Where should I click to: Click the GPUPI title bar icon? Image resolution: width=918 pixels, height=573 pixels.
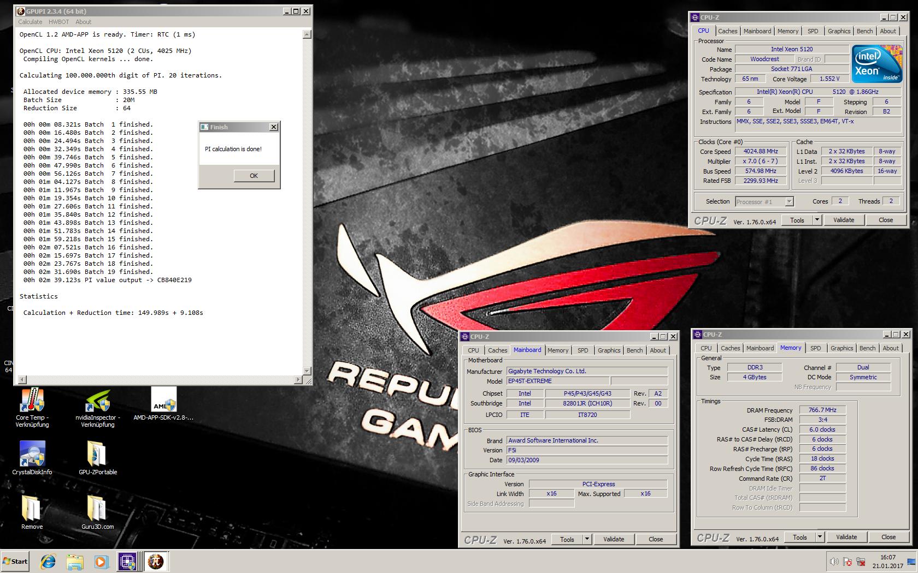click(21, 11)
